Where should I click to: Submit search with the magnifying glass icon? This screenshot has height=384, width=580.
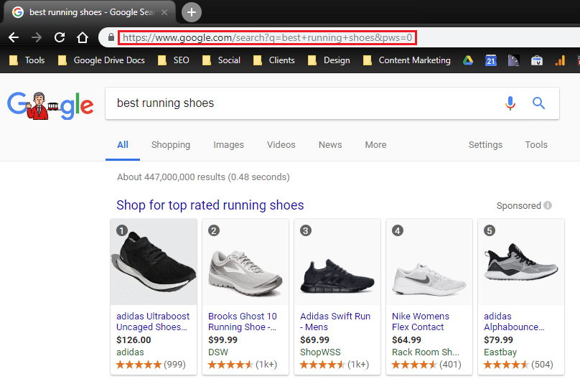(538, 103)
